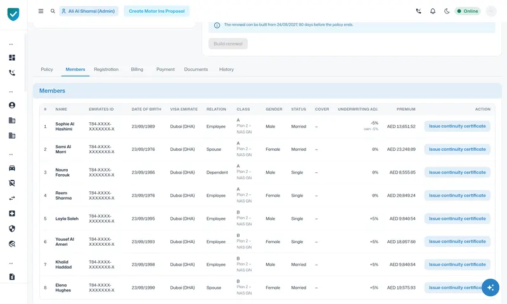Click Create Motor Ins Proposal

pos(157,11)
